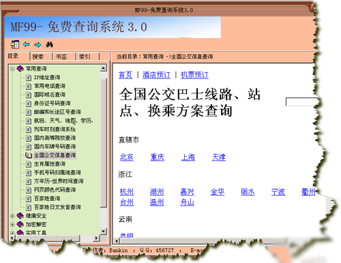This screenshot has width=341, height=263.
Task: Open the 杭州 city link
Action: point(127,192)
